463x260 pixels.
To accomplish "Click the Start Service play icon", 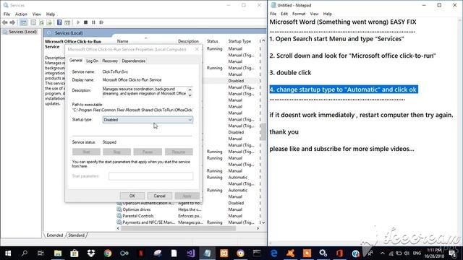I will (78, 22).
